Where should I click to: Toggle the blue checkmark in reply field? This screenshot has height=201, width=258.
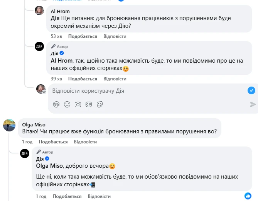point(251,90)
